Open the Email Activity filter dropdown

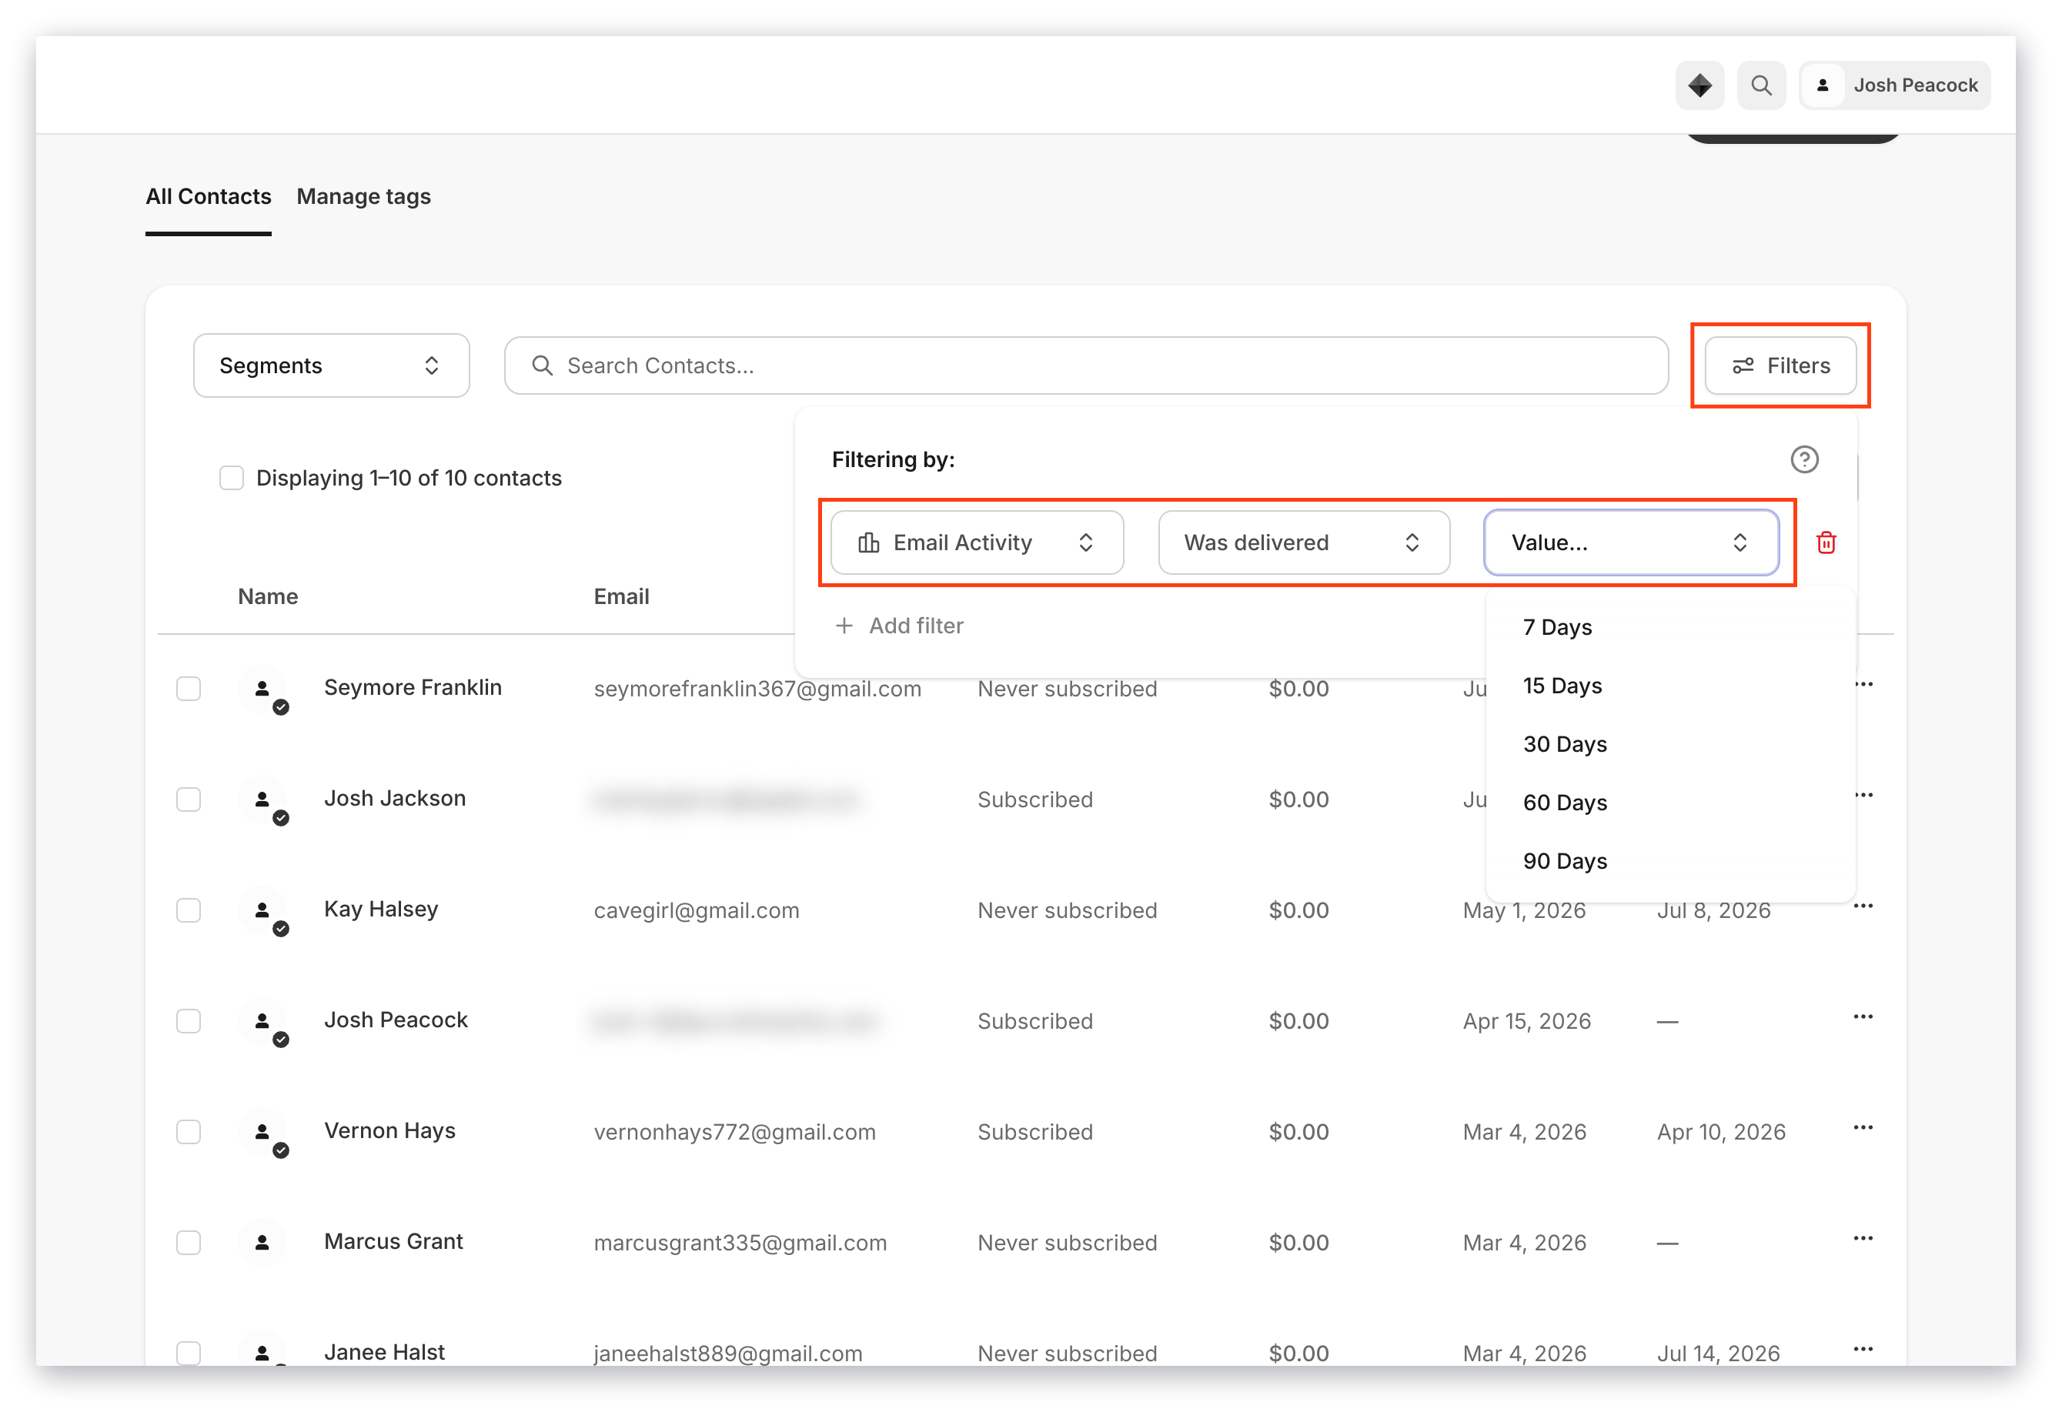click(977, 542)
